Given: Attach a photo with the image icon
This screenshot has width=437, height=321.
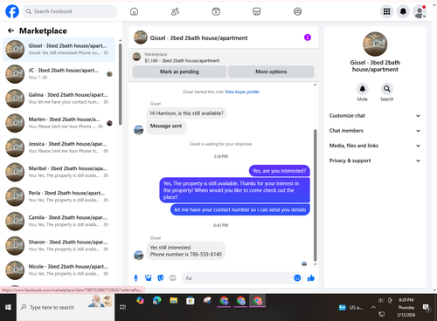Looking at the screenshot, I should click(149, 278).
